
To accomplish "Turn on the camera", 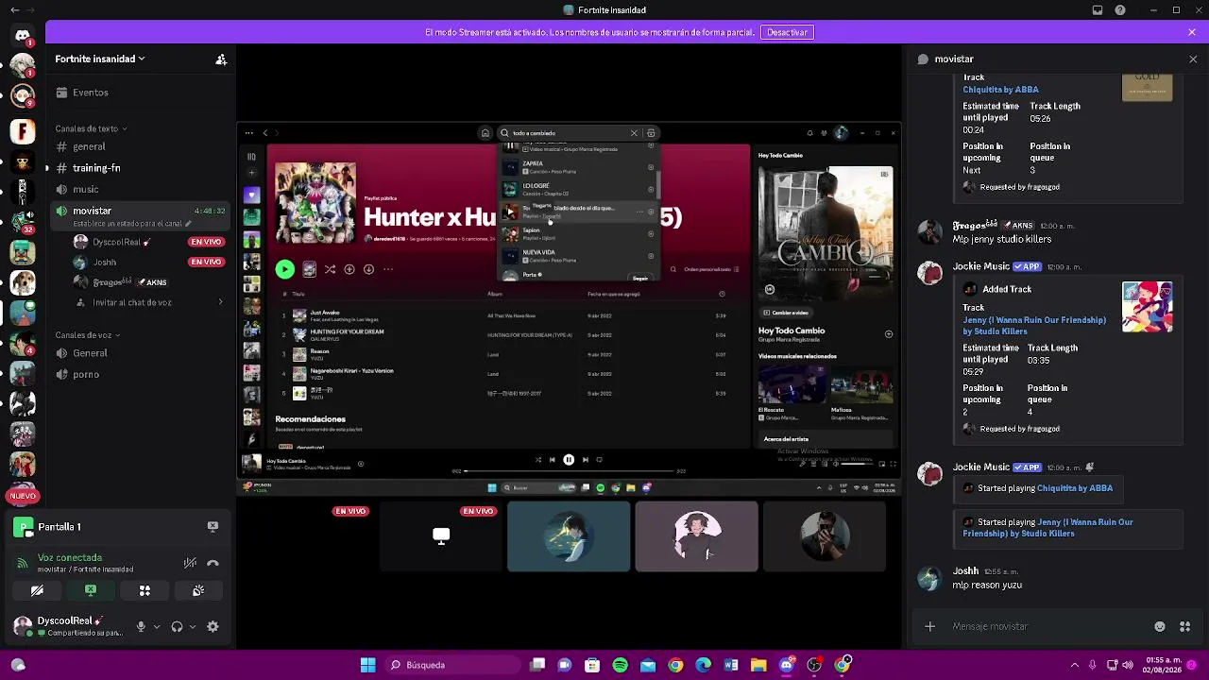I will 37,590.
